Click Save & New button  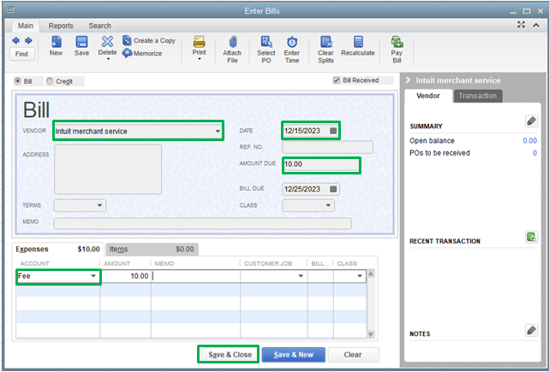294,355
